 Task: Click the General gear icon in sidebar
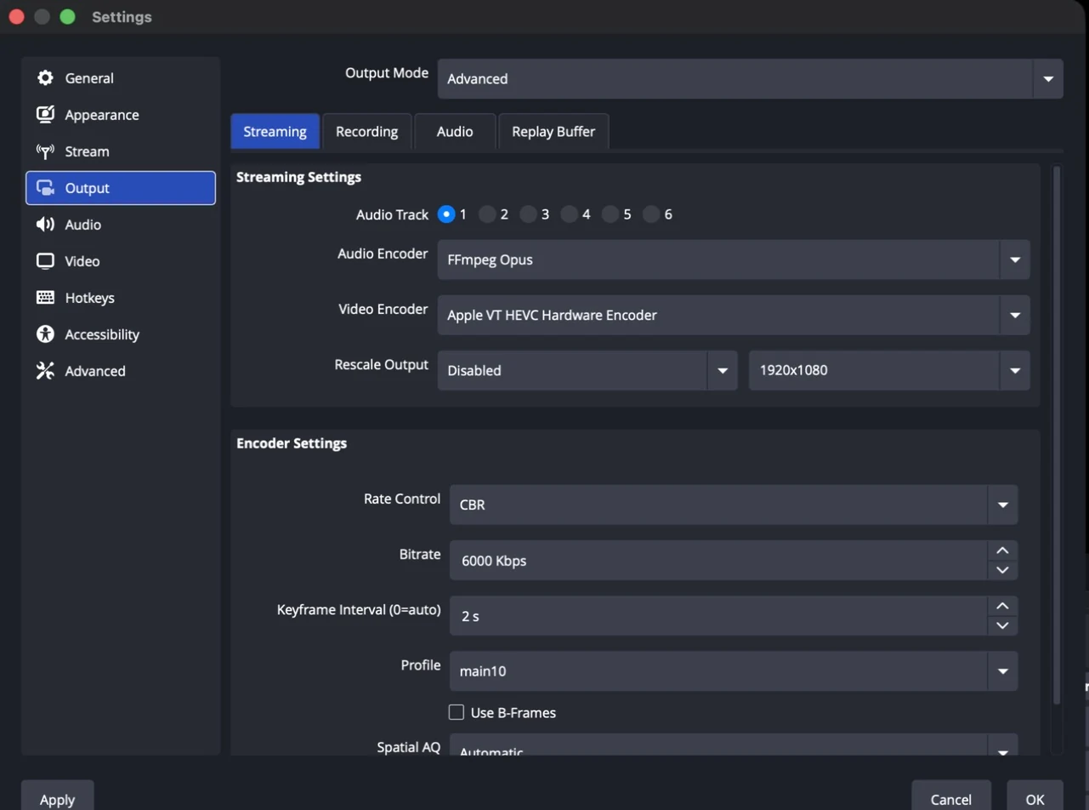point(45,78)
